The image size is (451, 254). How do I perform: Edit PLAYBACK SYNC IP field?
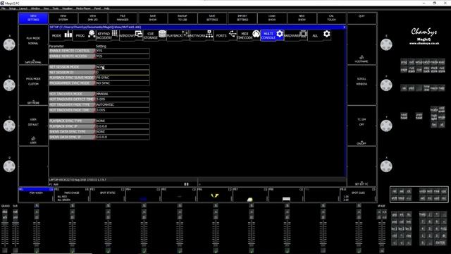coord(123,126)
